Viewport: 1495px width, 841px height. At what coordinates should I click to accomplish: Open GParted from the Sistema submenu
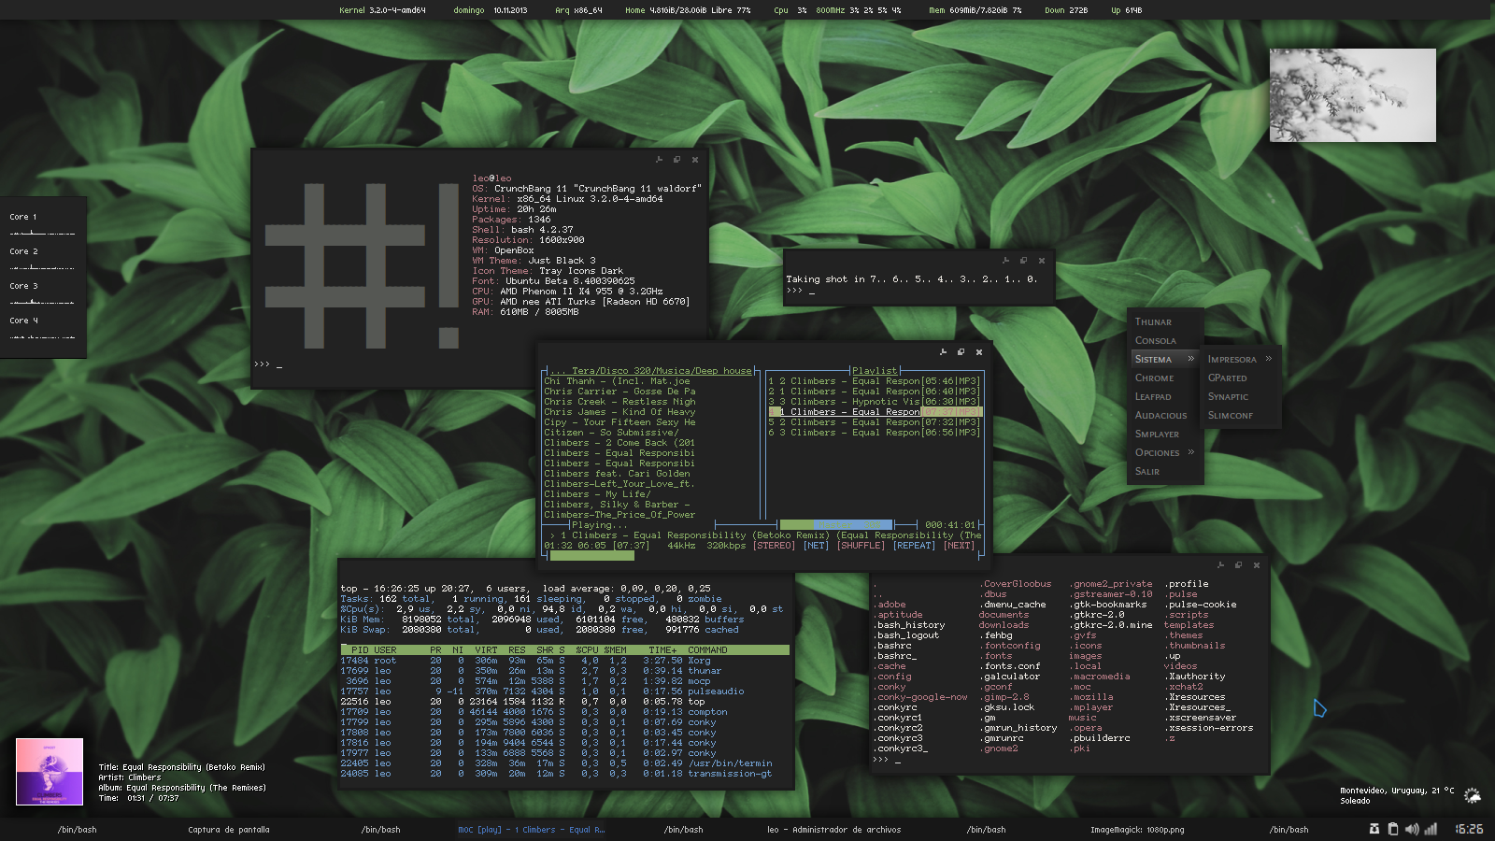[x=1227, y=378]
